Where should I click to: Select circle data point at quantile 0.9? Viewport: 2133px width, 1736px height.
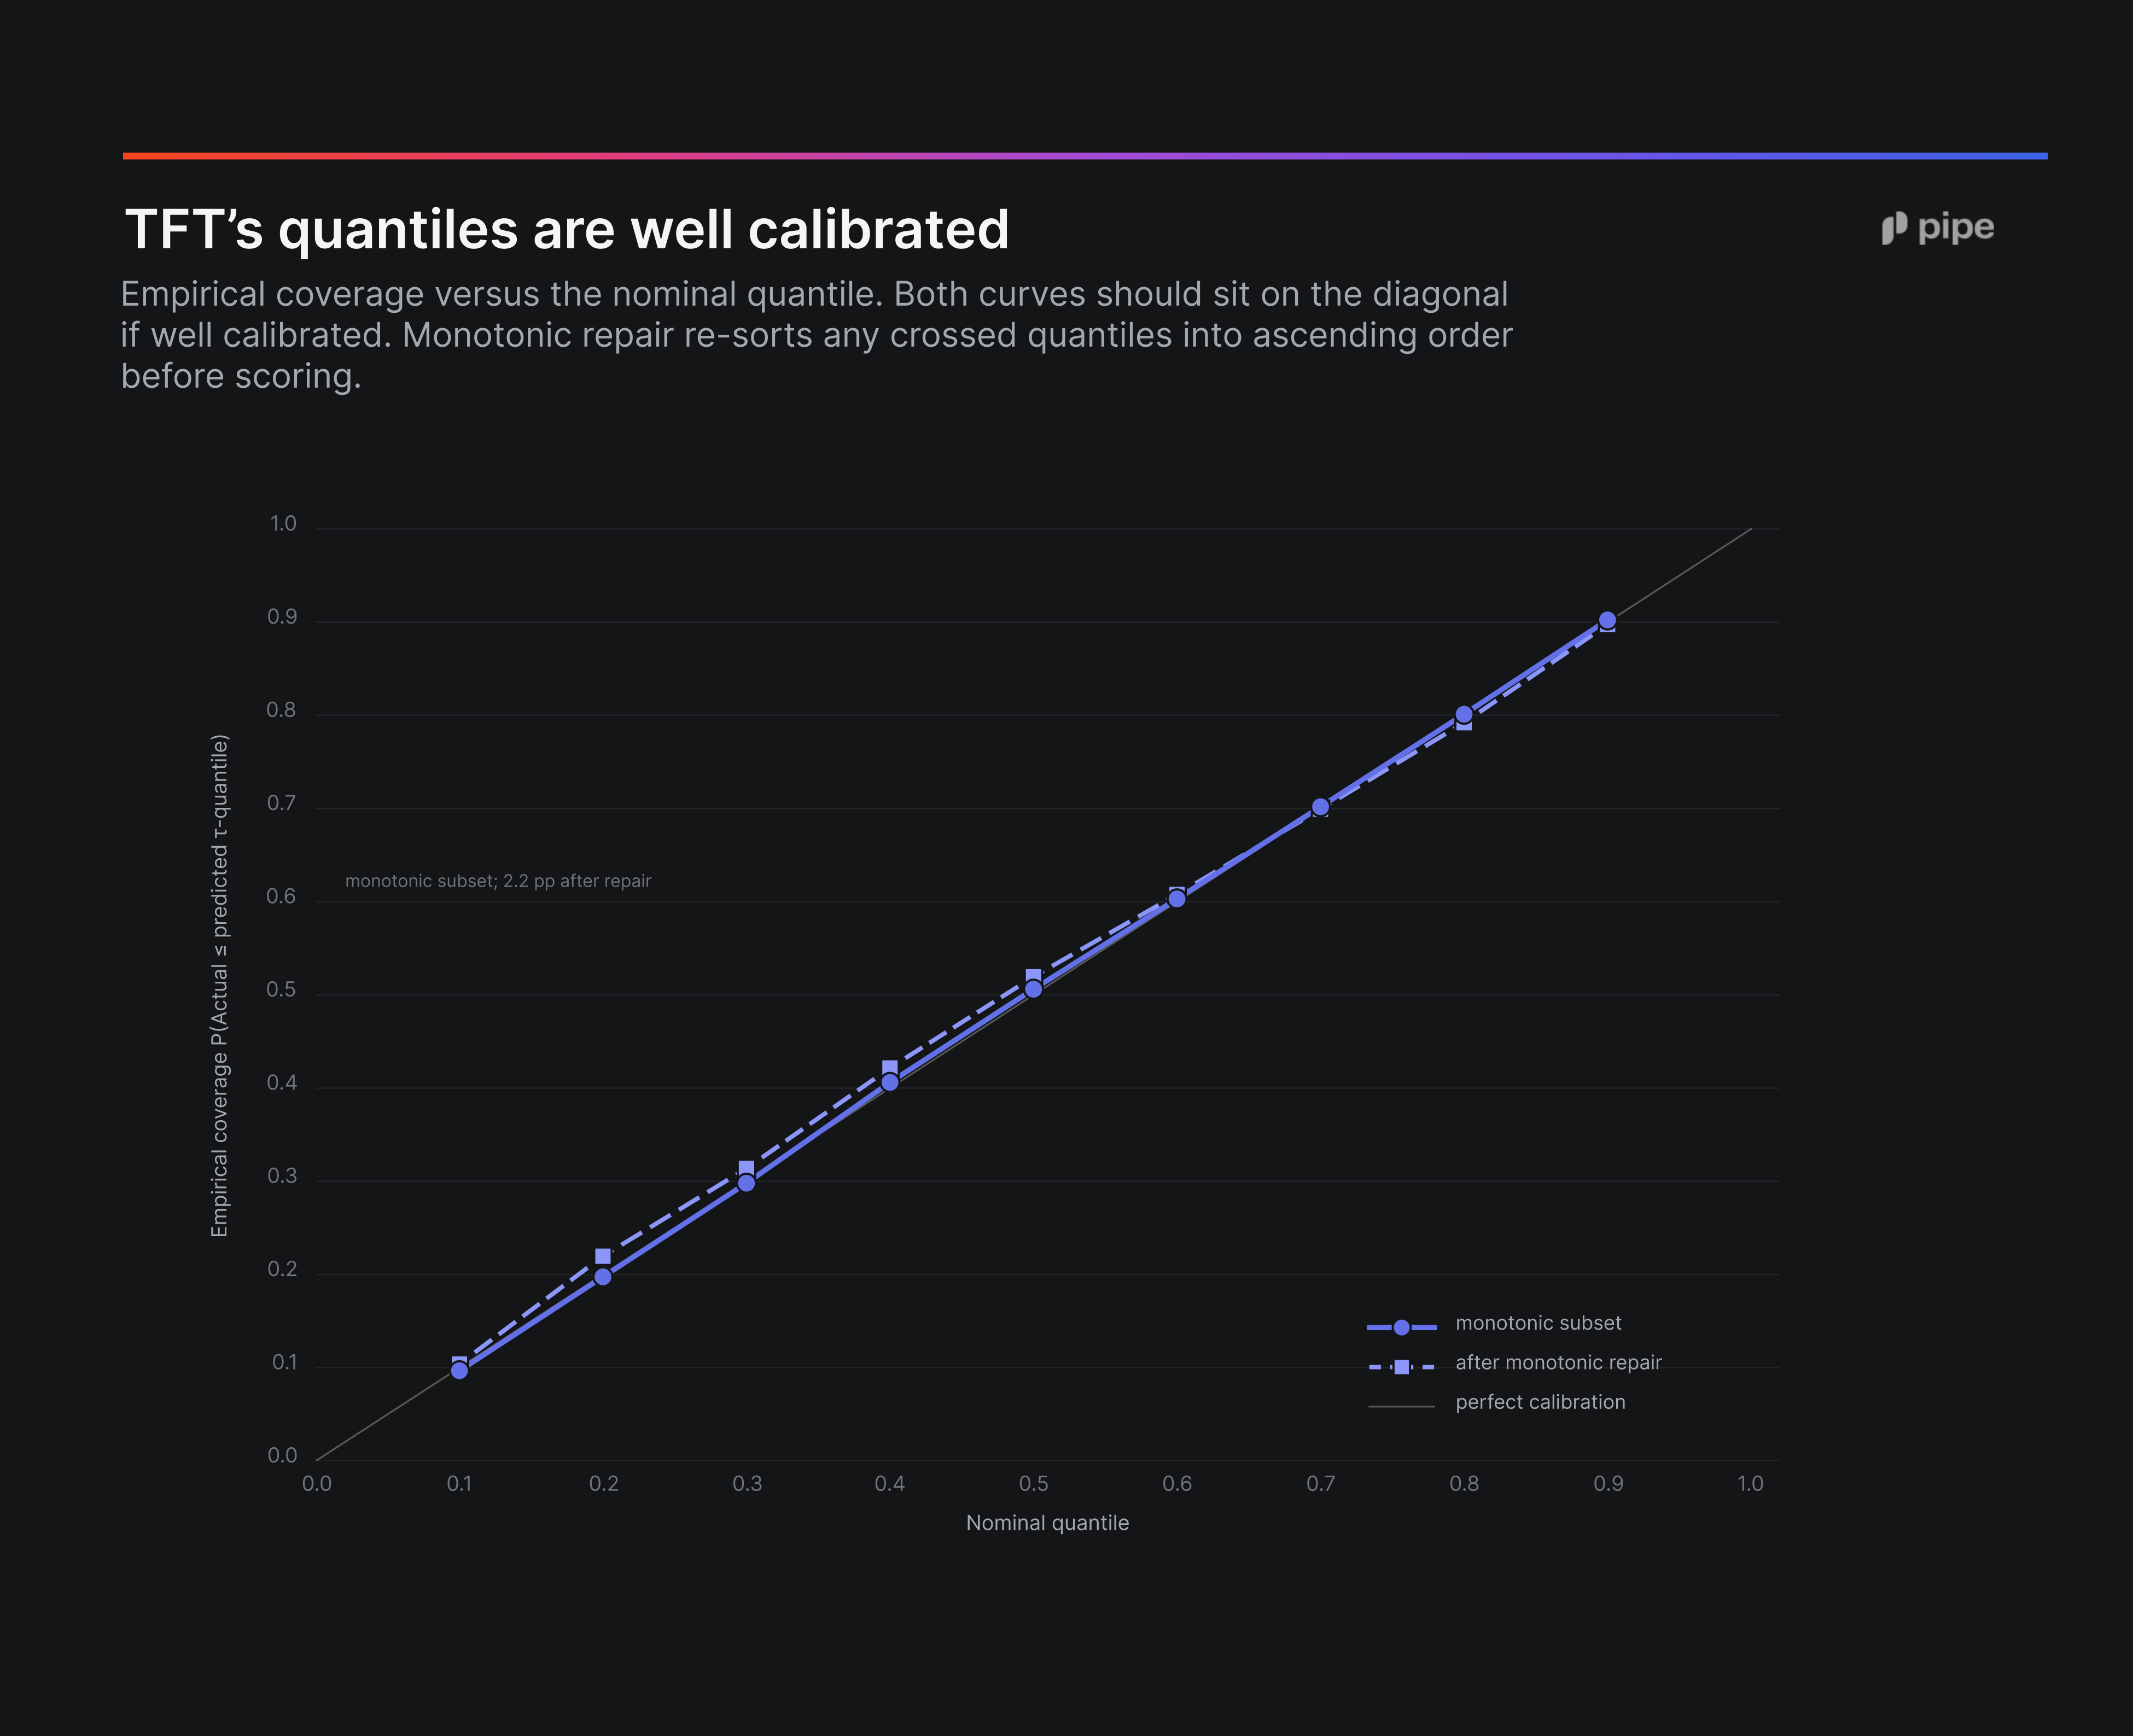click(1607, 620)
